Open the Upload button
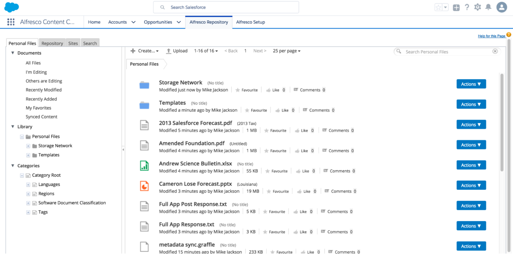Viewport: 513px width, 264px height. click(177, 51)
